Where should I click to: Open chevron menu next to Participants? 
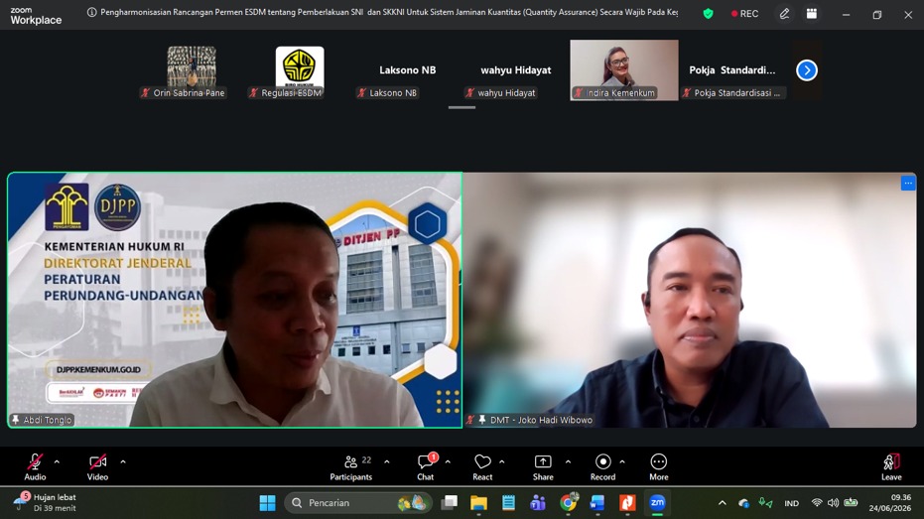pos(387,461)
